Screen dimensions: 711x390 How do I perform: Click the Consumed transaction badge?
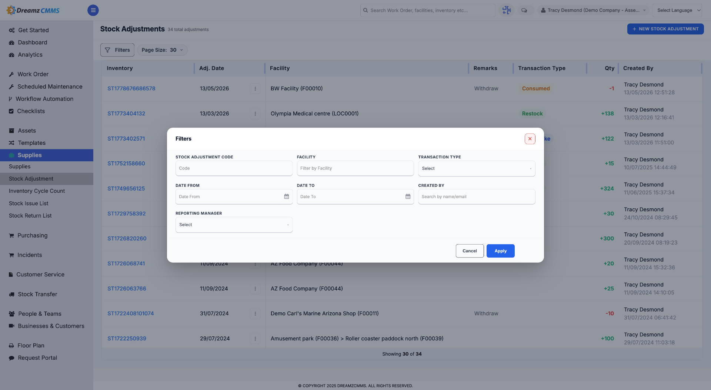[535, 89]
